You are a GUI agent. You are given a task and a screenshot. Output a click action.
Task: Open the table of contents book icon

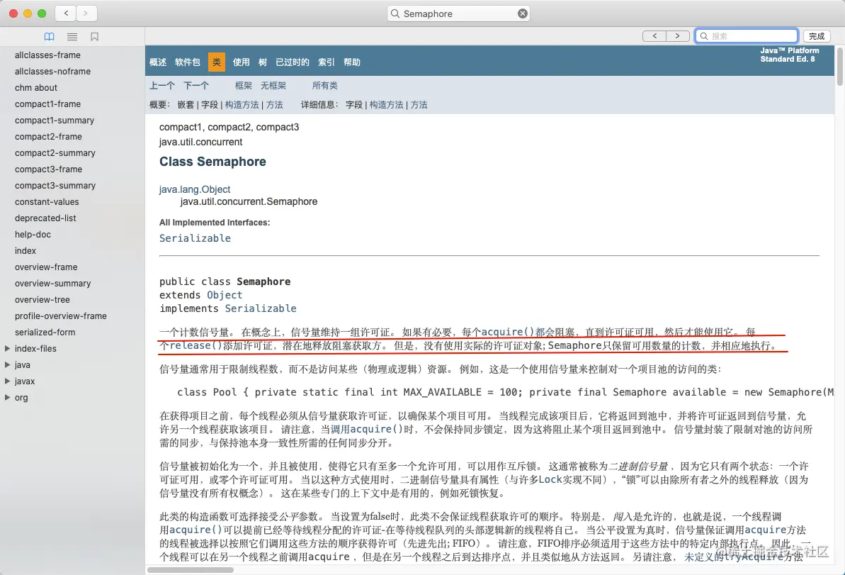pyautogui.click(x=49, y=37)
